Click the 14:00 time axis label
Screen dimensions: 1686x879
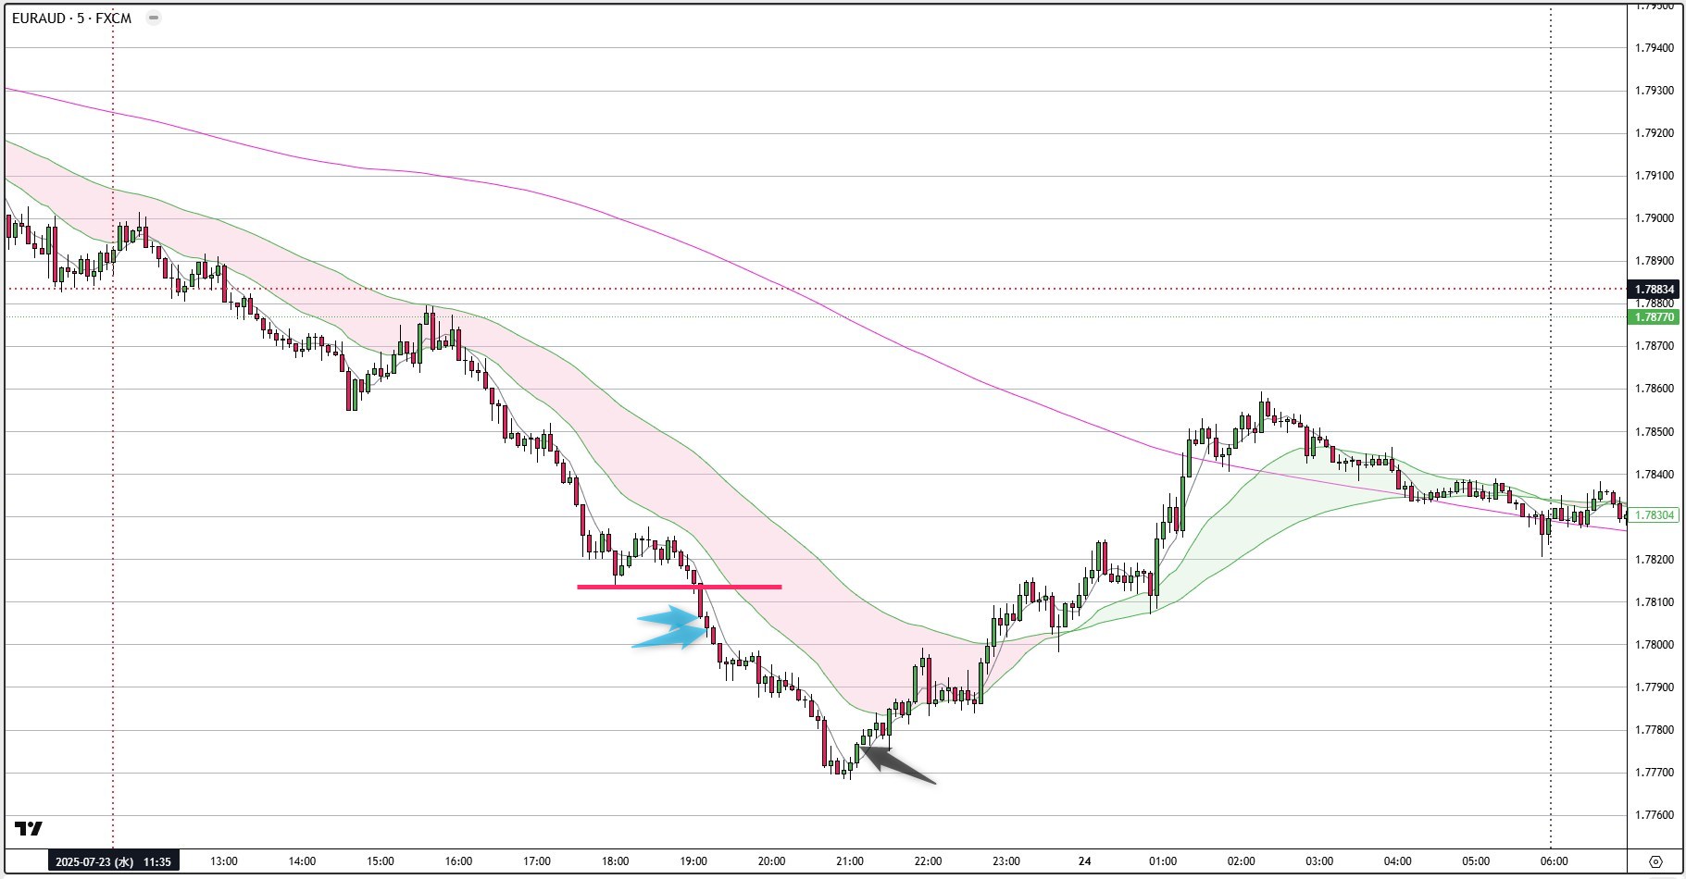[302, 861]
